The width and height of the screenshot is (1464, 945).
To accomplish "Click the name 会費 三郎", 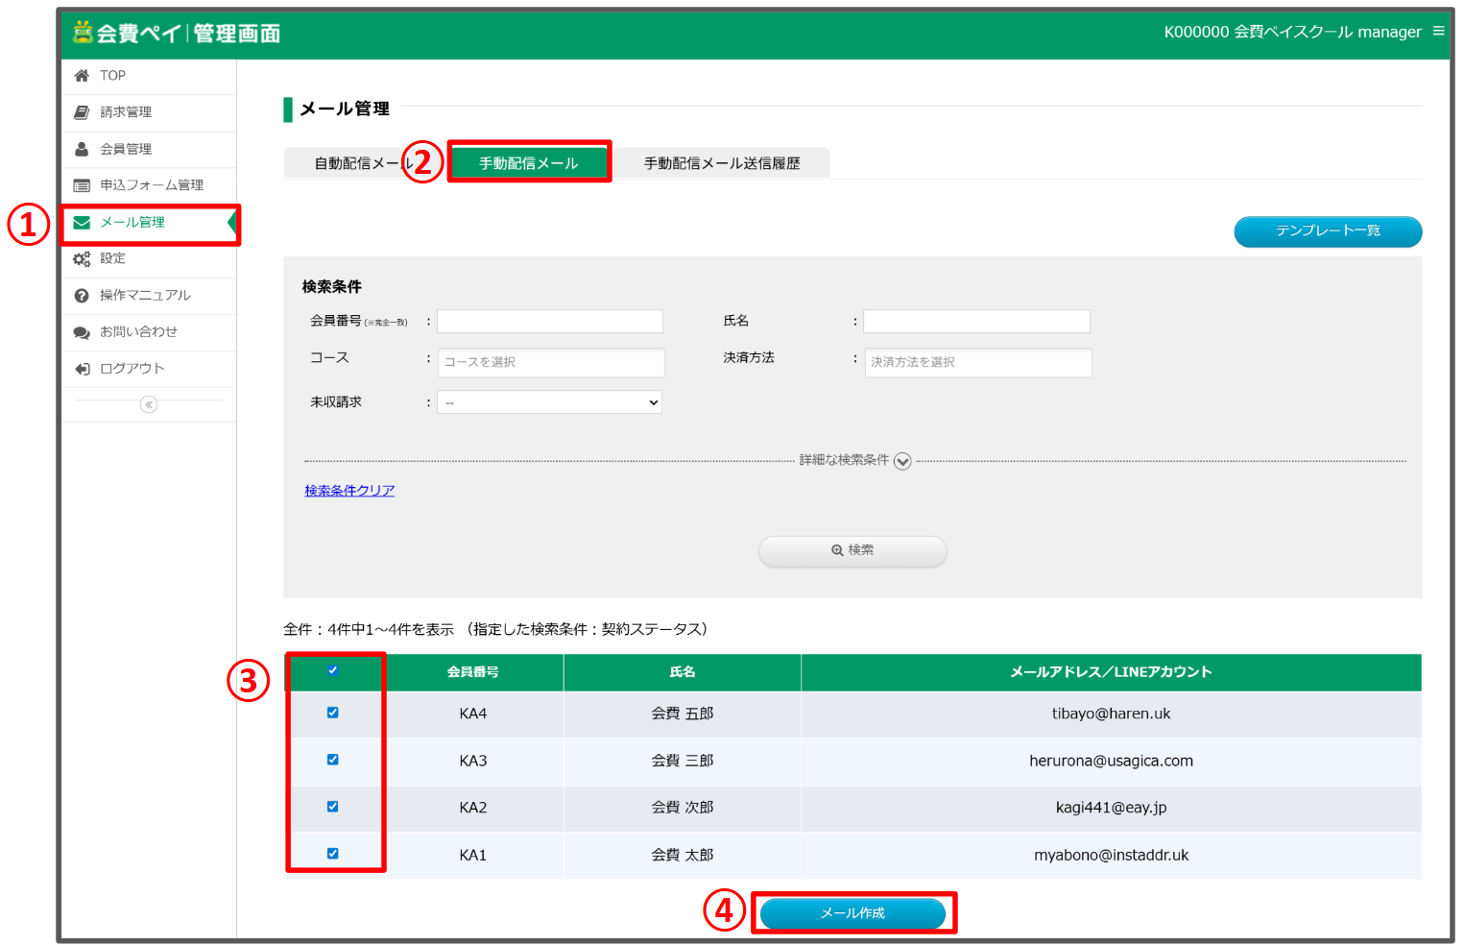I will (683, 761).
